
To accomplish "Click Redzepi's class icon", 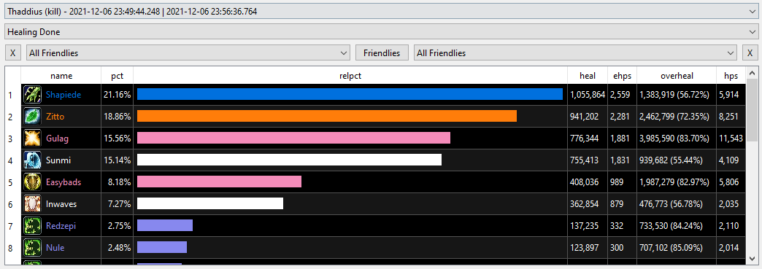I will (x=32, y=226).
